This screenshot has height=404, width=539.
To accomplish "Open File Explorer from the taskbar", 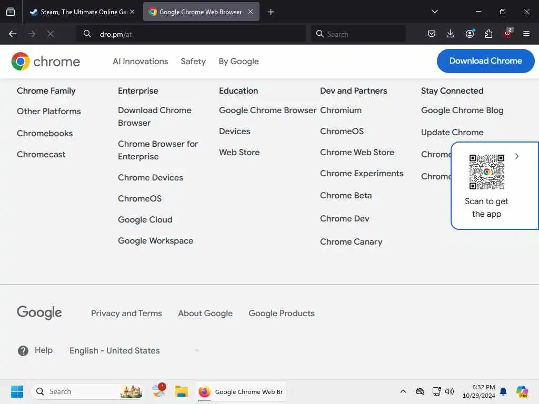I will click(x=181, y=391).
